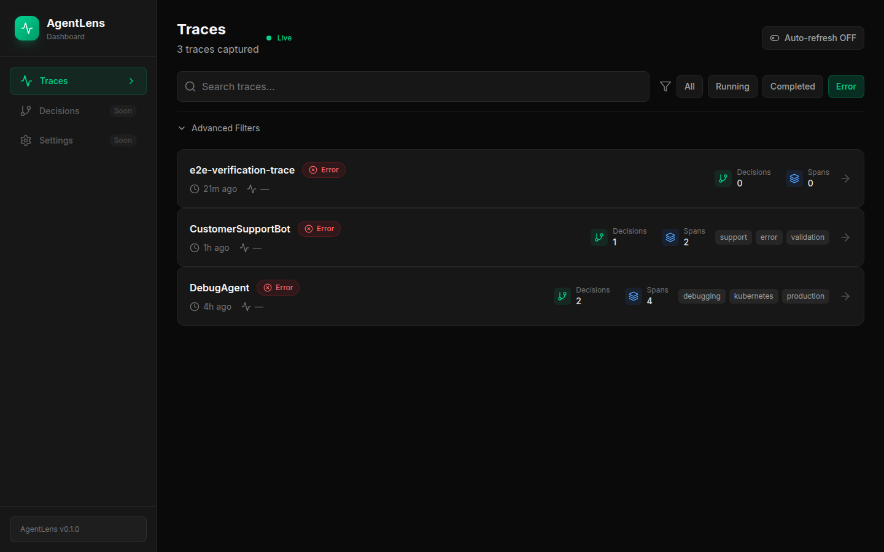This screenshot has width=884, height=552.
Task: Expand the Advanced Filters section
Action: 219,128
